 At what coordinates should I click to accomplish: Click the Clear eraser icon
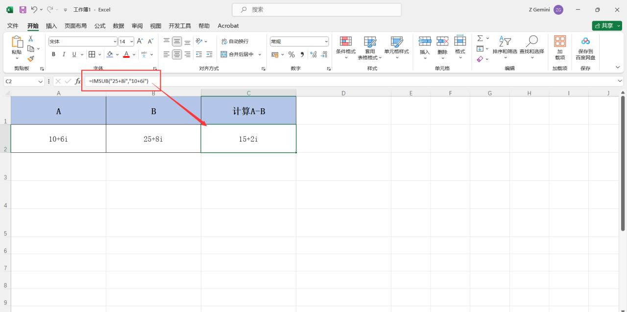pos(480,59)
